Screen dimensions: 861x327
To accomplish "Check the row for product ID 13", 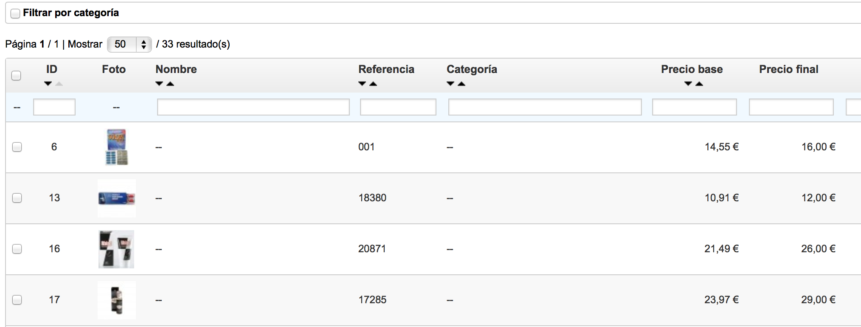I will click(x=17, y=198).
